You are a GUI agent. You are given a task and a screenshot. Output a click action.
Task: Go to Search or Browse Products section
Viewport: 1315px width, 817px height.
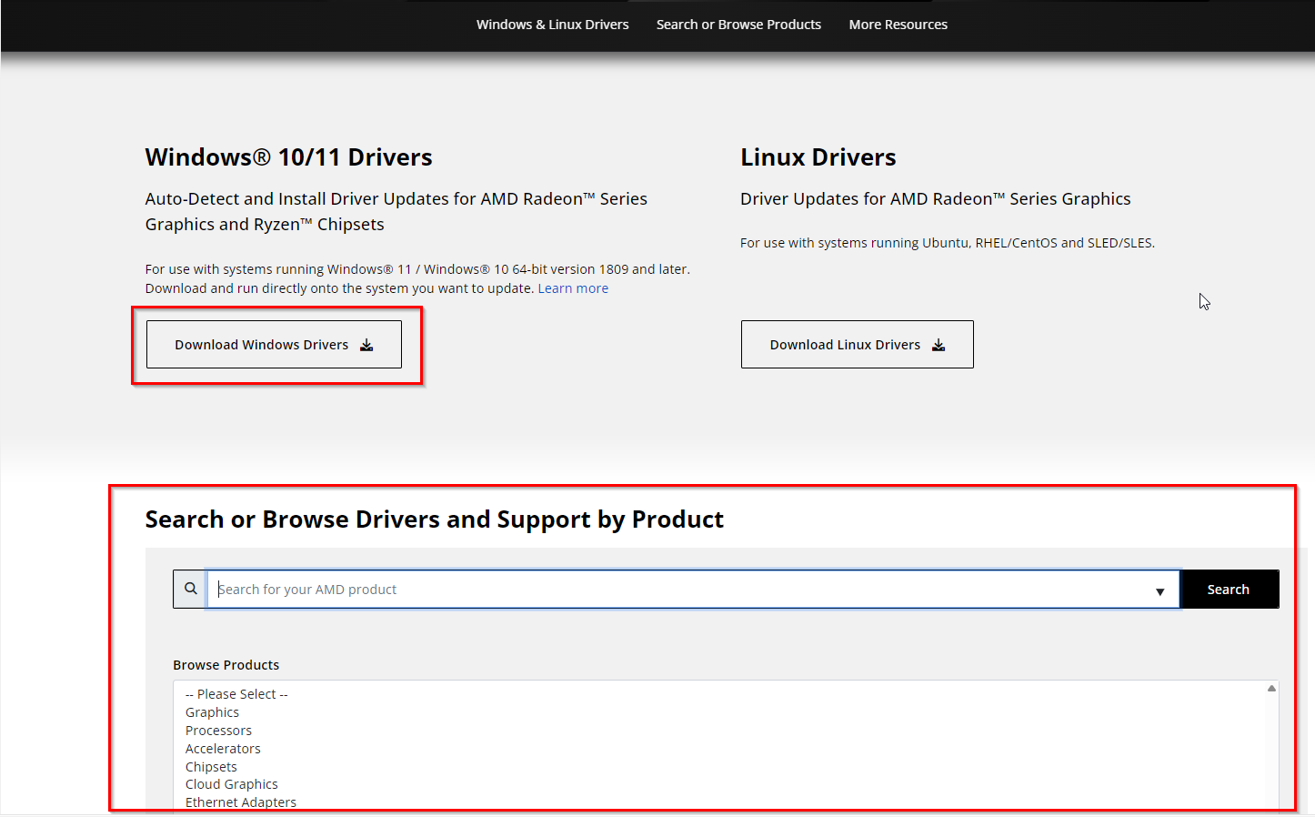(738, 25)
